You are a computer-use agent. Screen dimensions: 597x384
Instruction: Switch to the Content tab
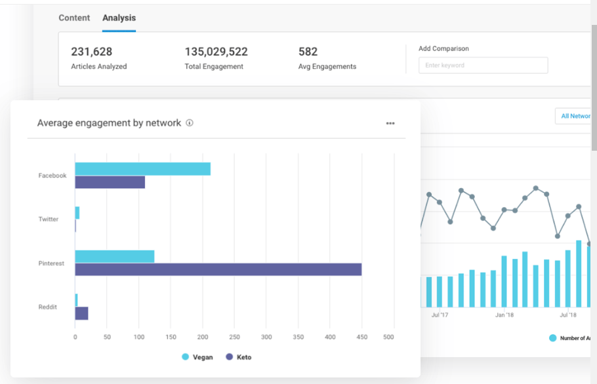pos(74,18)
